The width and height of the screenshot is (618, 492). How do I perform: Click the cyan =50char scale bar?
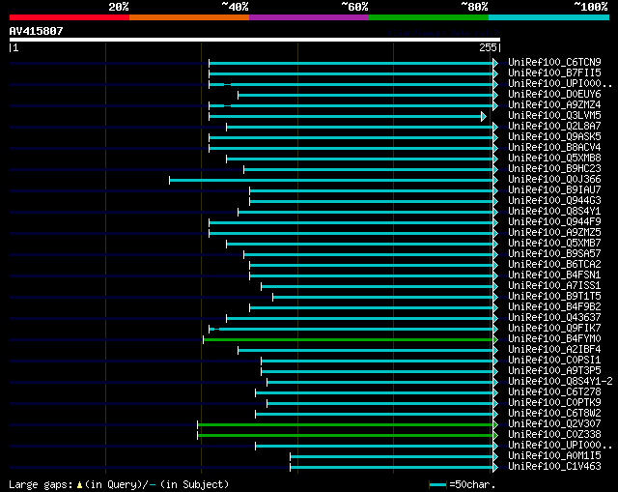coord(437,485)
